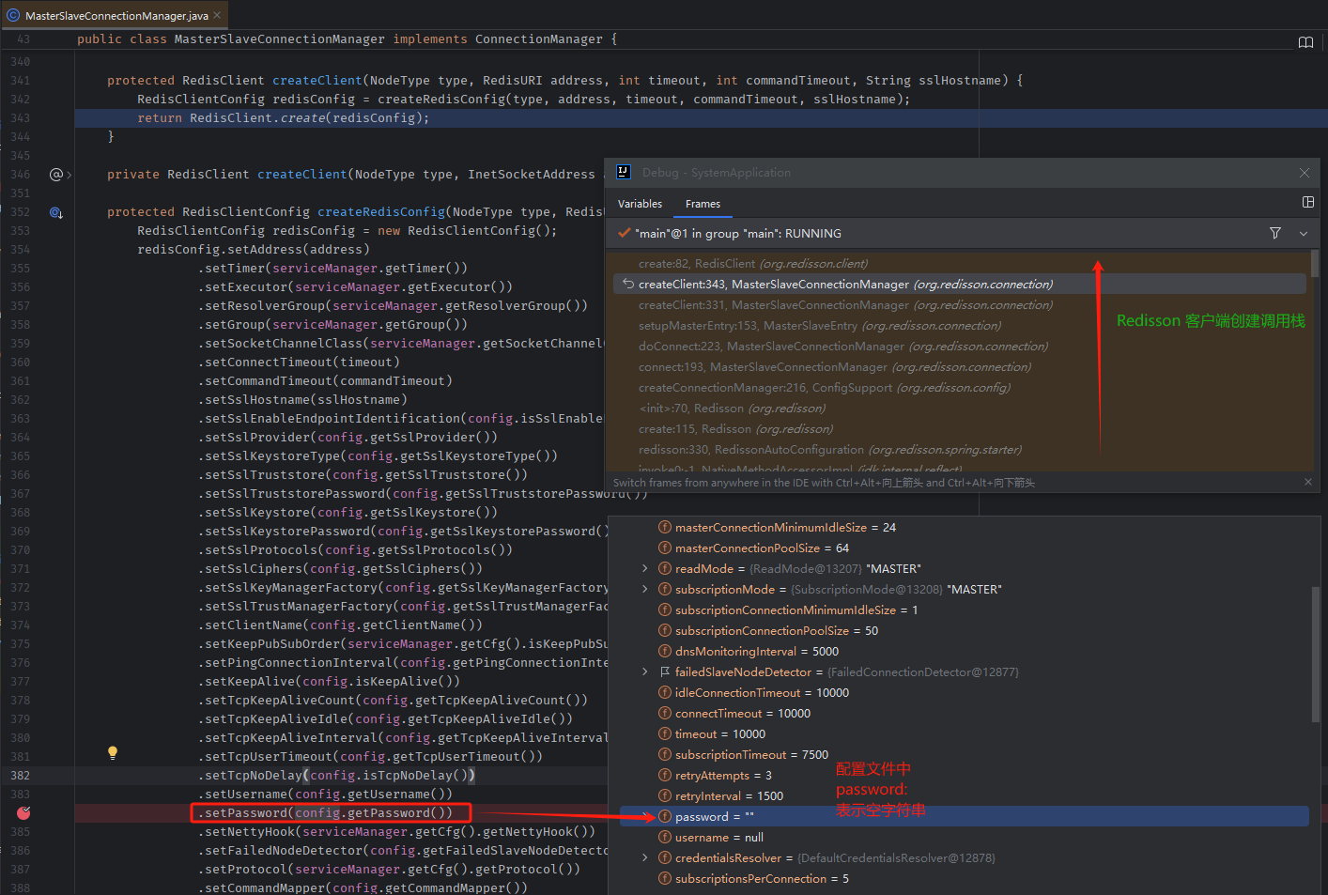Expand the readMode variable node
Screen dimensions: 1328x895
(x=644, y=567)
